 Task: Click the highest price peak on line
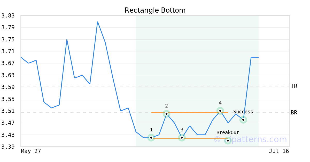[97, 22]
